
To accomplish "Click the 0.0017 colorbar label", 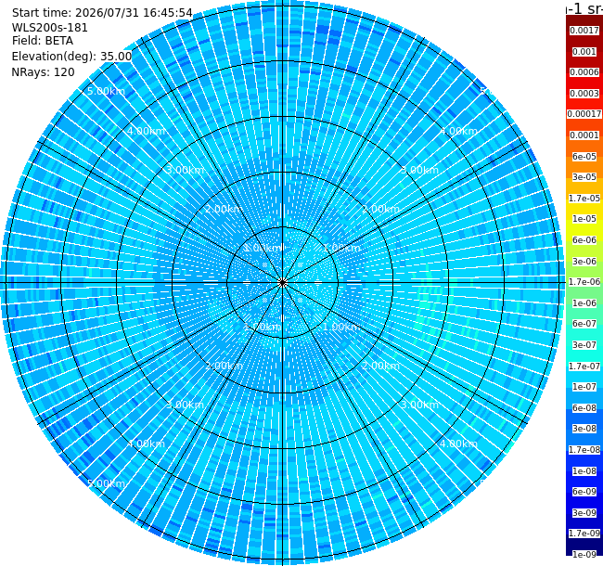I will (x=584, y=31).
